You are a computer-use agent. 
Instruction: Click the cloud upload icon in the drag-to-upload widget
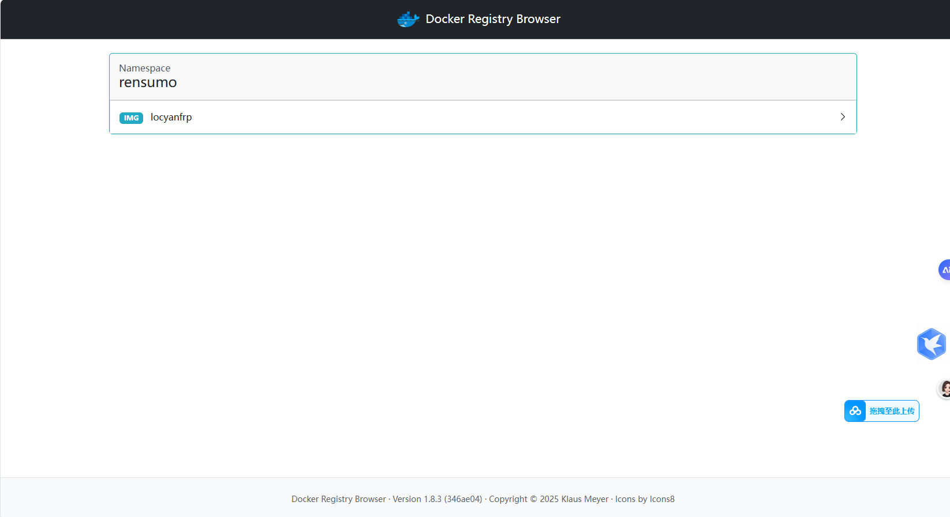(855, 411)
